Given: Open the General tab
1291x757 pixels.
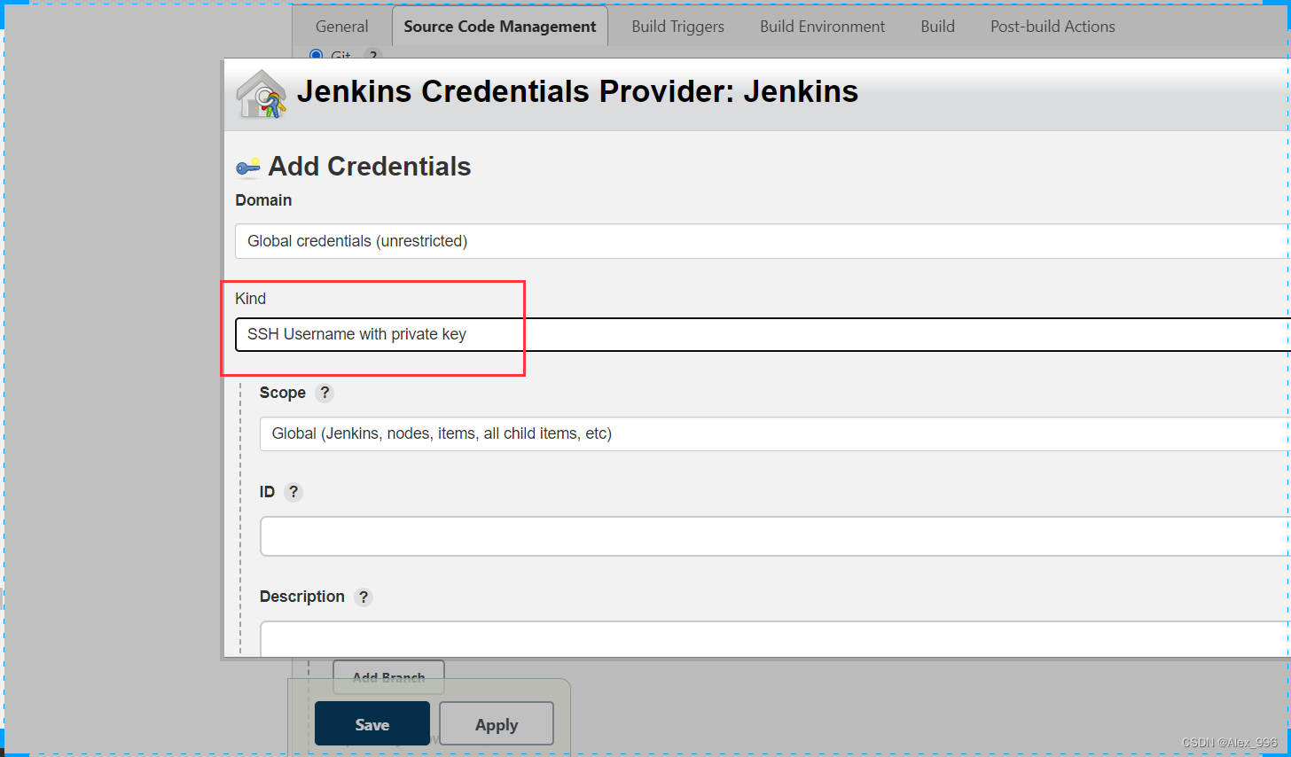Looking at the screenshot, I should (x=341, y=27).
